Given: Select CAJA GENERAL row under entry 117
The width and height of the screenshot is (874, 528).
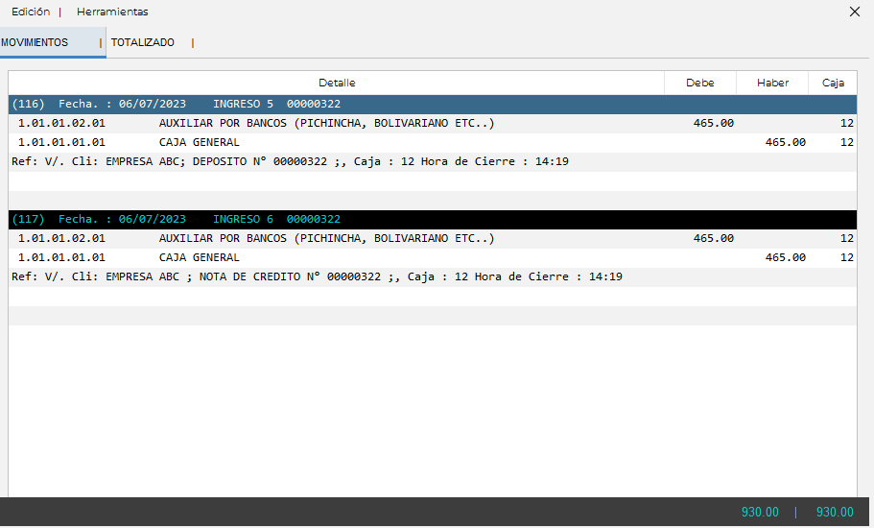Looking at the screenshot, I should coord(433,257).
